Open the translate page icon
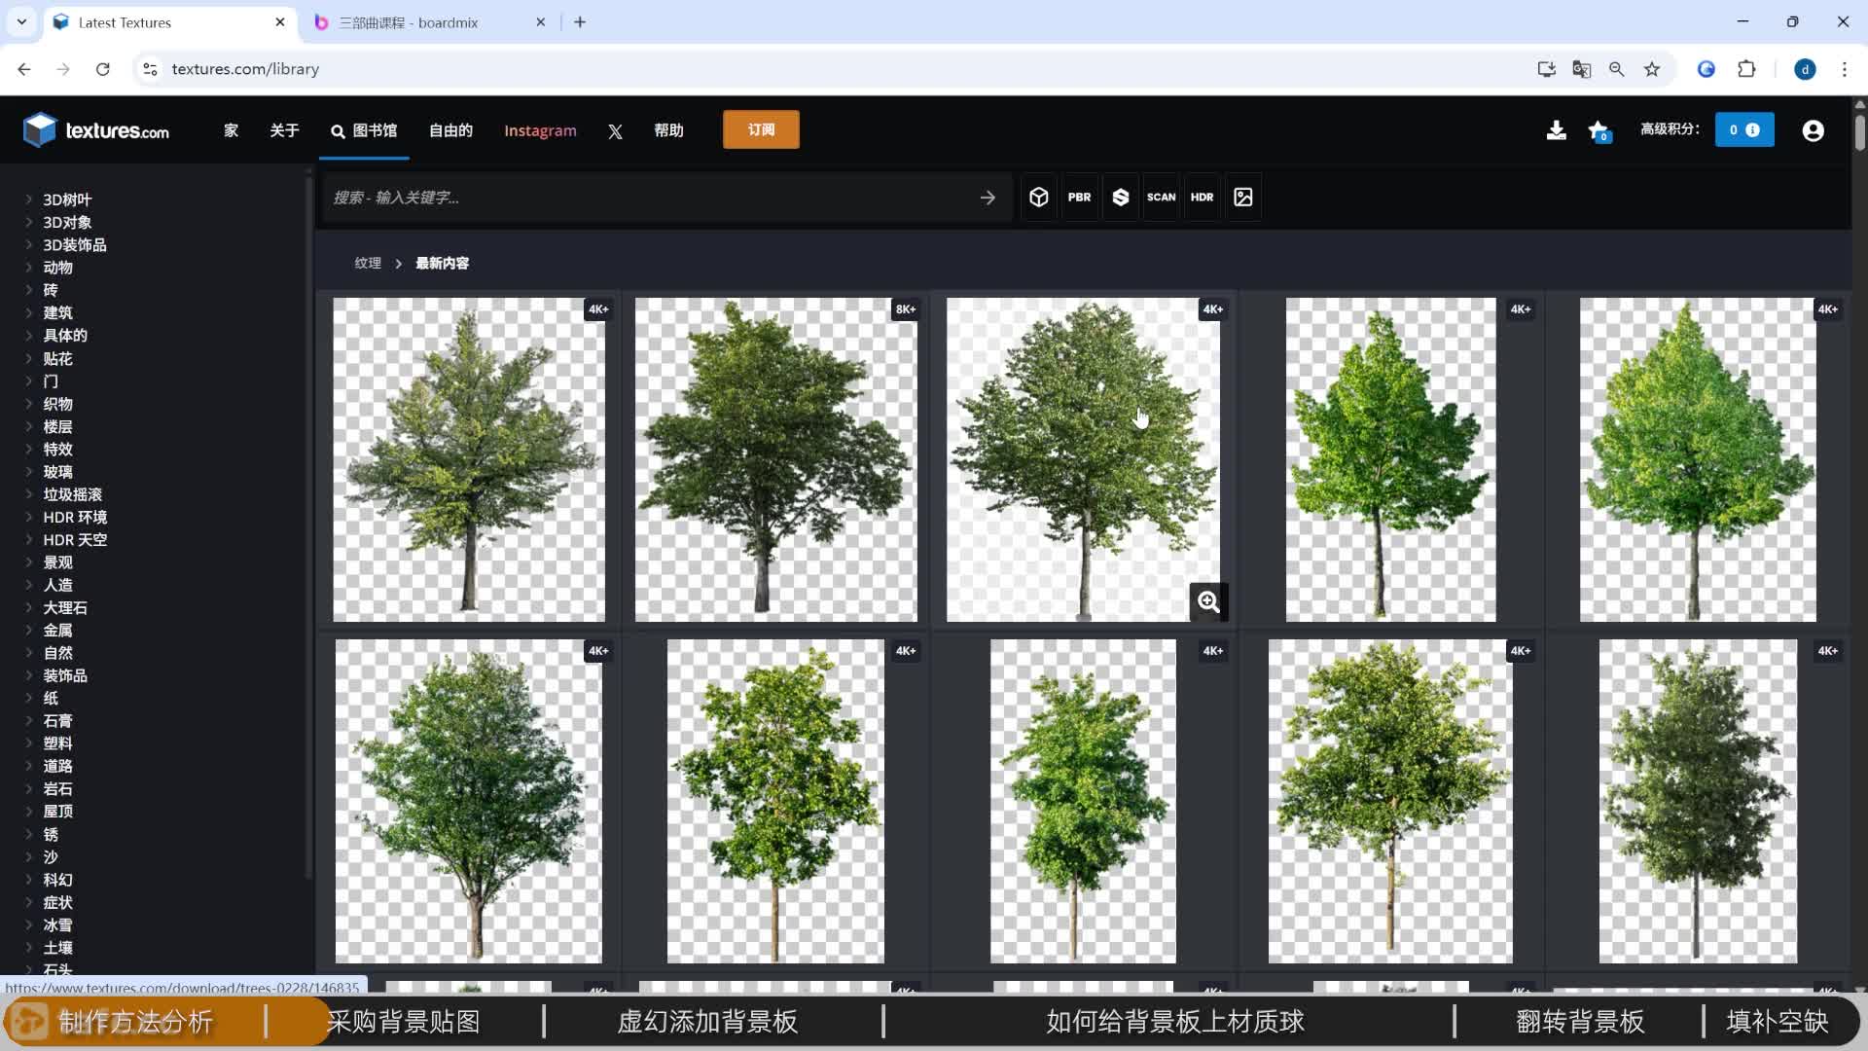 [x=1582, y=69]
